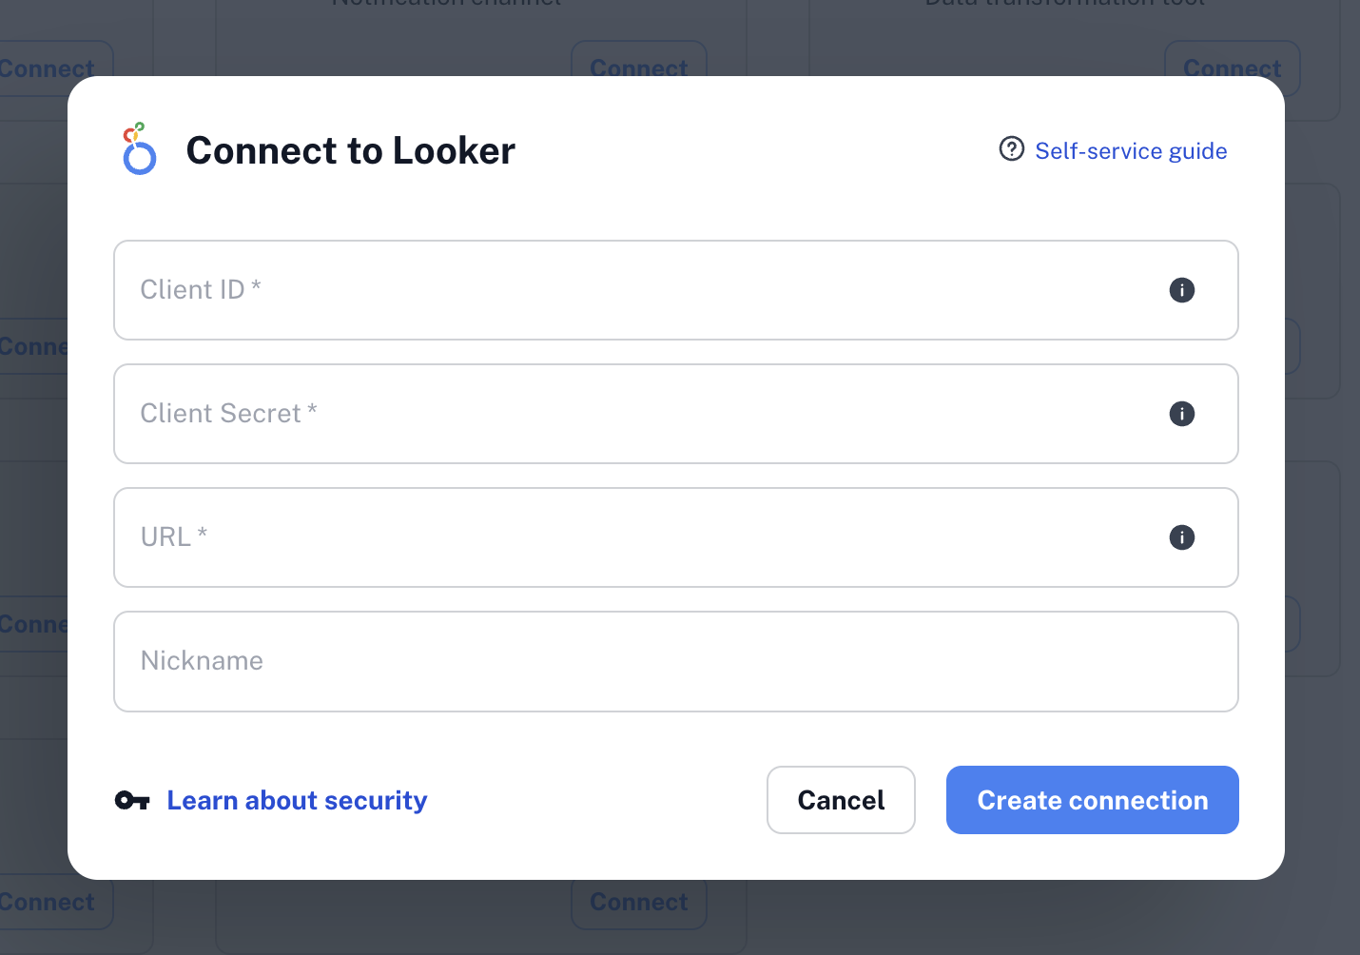Click the question mark help icon
The height and width of the screenshot is (955, 1360).
coord(1011,149)
